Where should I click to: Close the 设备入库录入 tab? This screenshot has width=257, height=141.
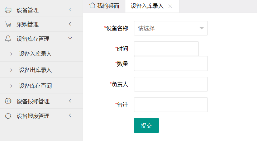170,6
